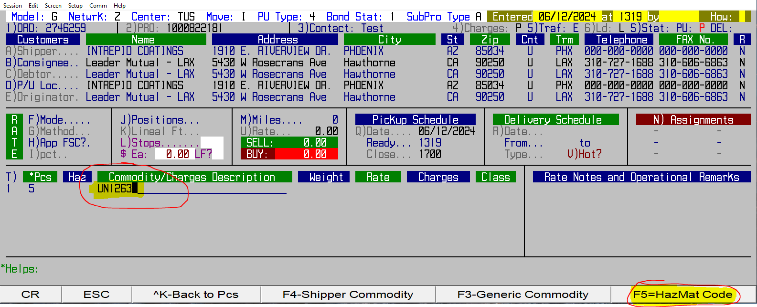757x307 pixels.
Task: Open the F5=HazMat Code lookup
Action: click(x=682, y=295)
